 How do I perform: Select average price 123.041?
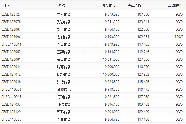tap(143, 22)
